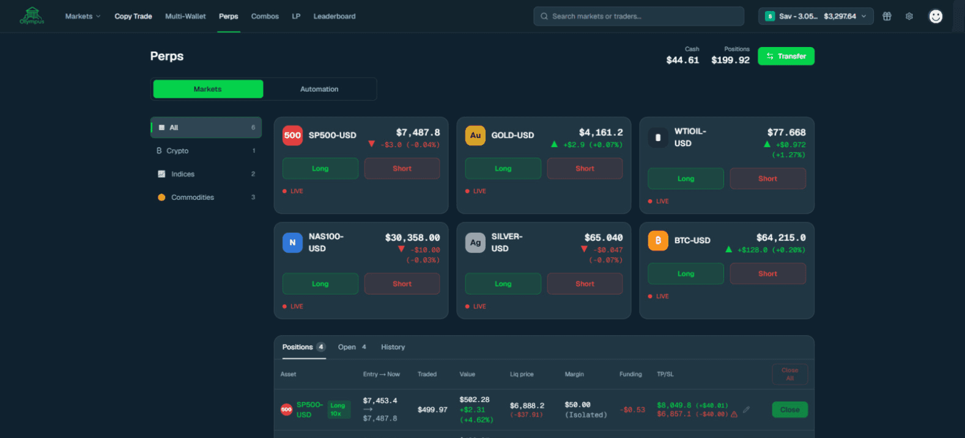Viewport: 965px width, 438px height.
Task: Switch to the Markets toggle view
Action: point(208,89)
